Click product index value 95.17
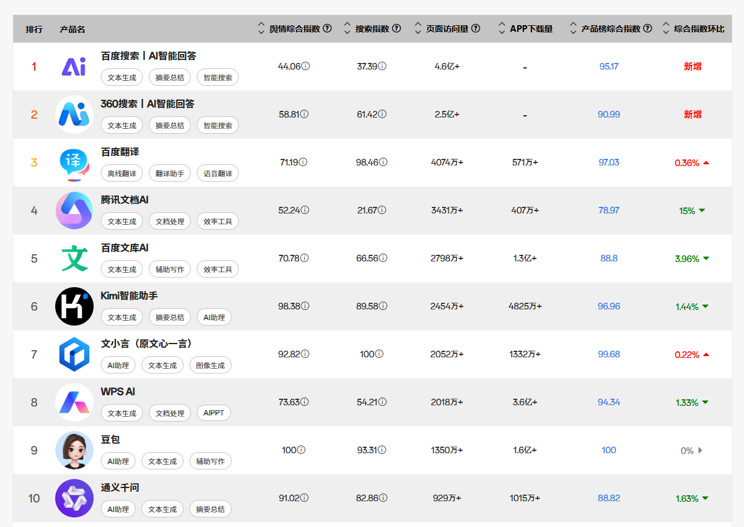The image size is (744, 527). coord(609,67)
